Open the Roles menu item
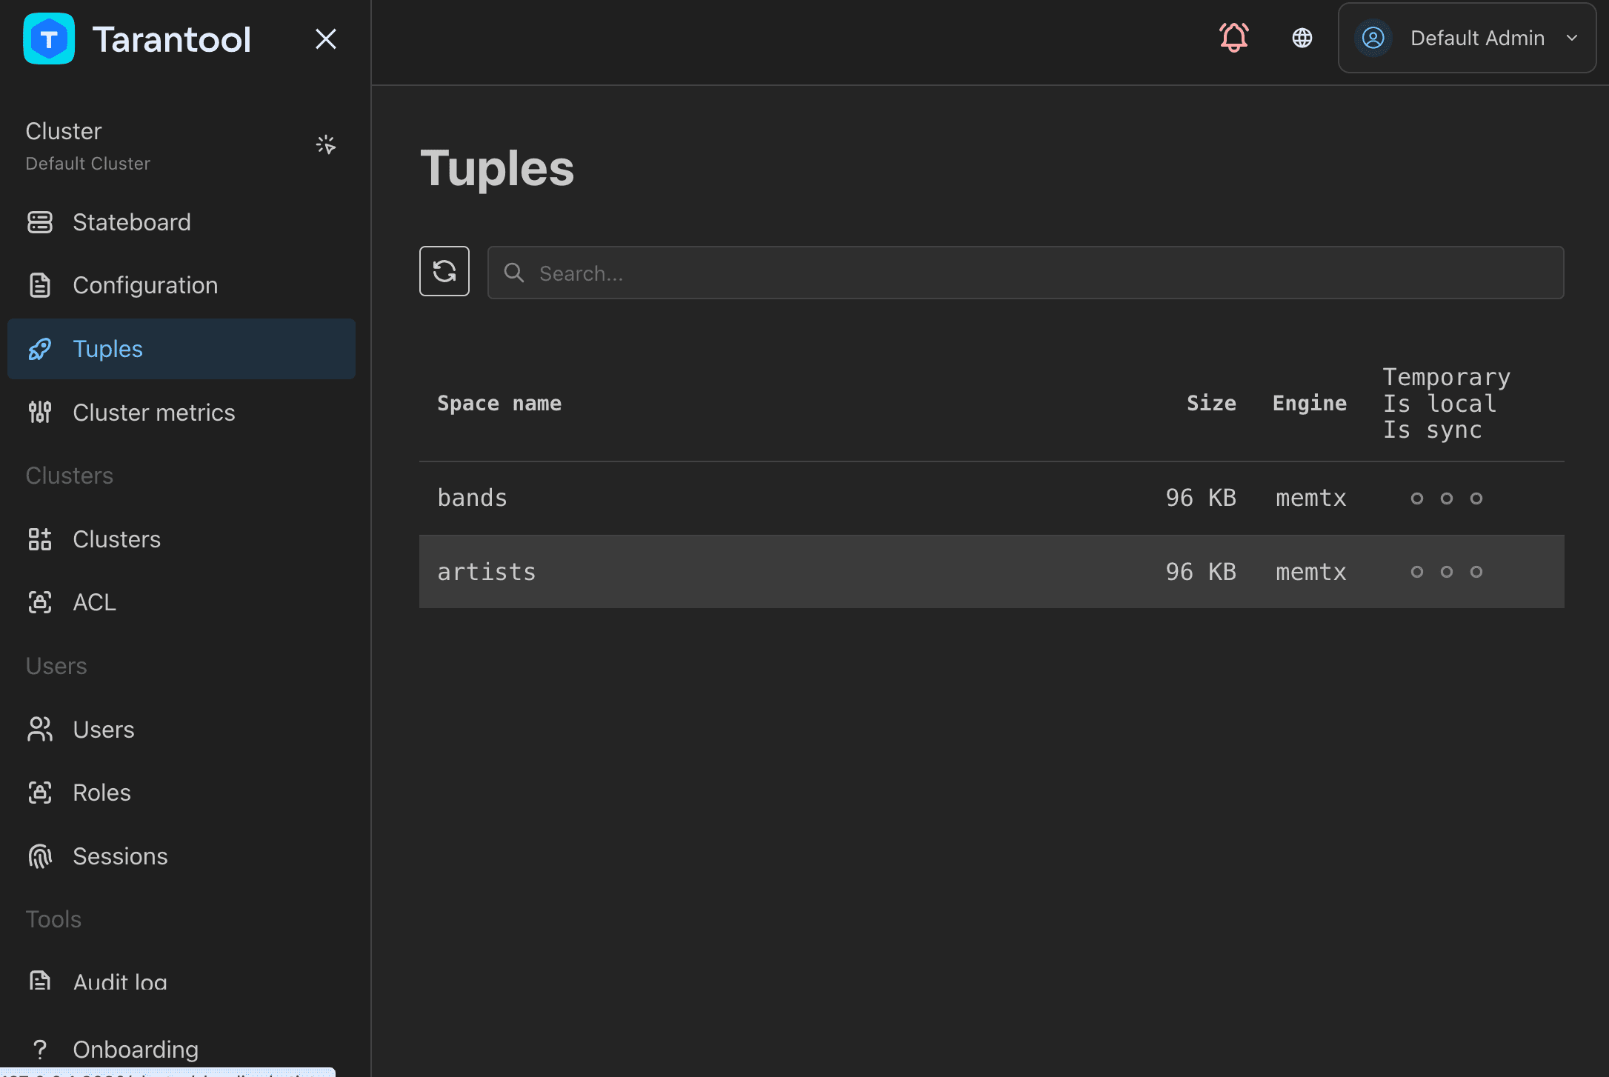This screenshot has height=1077, width=1609. coord(181,793)
